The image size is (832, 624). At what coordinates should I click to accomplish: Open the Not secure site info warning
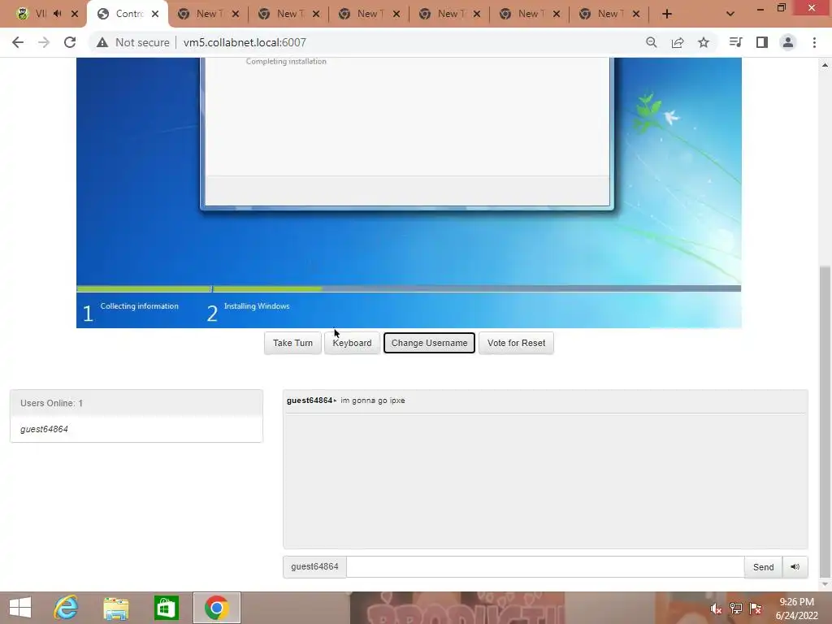pyautogui.click(x=132, y=42)
